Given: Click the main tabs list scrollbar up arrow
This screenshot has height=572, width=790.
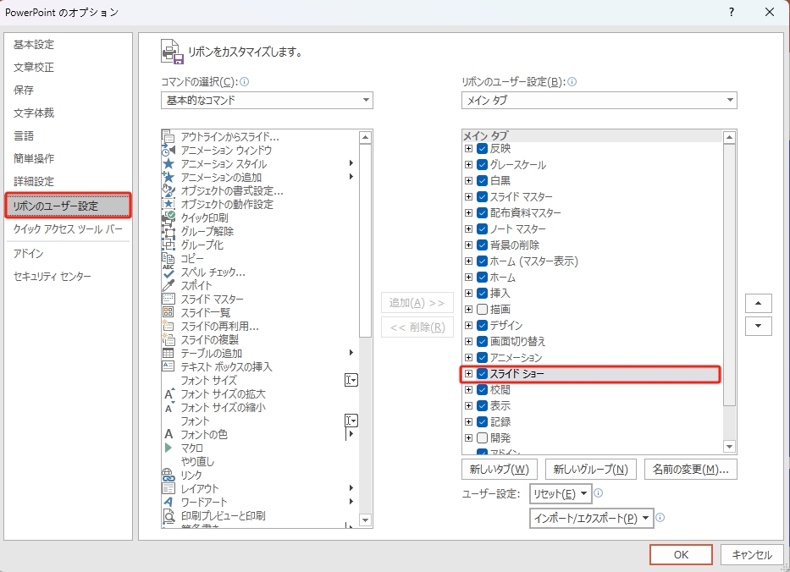Looking at the screenshot, I should click(729, 137).
